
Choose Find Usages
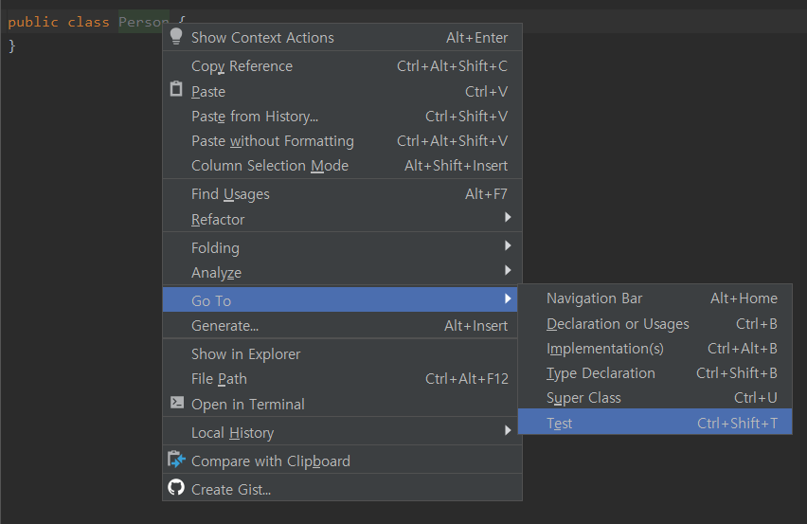[x=342, y=194]
